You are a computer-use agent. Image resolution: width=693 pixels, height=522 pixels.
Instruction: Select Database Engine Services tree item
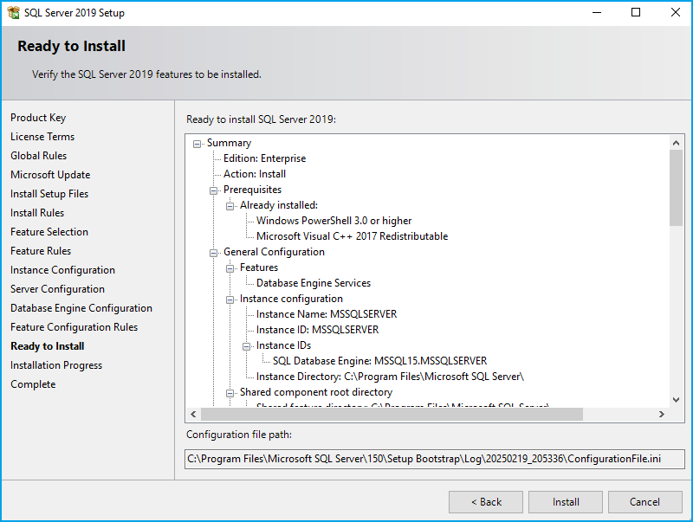pyautogui.click(x=313, y=283)
